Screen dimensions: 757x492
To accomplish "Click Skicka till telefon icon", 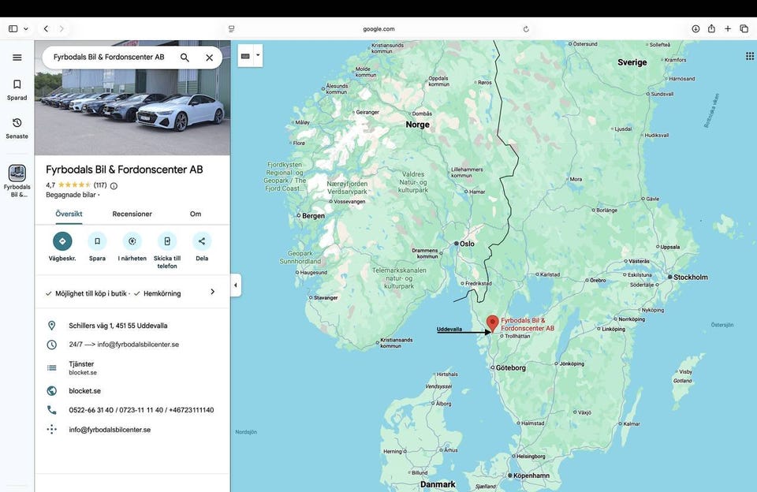I will click(x=166, y=241).
